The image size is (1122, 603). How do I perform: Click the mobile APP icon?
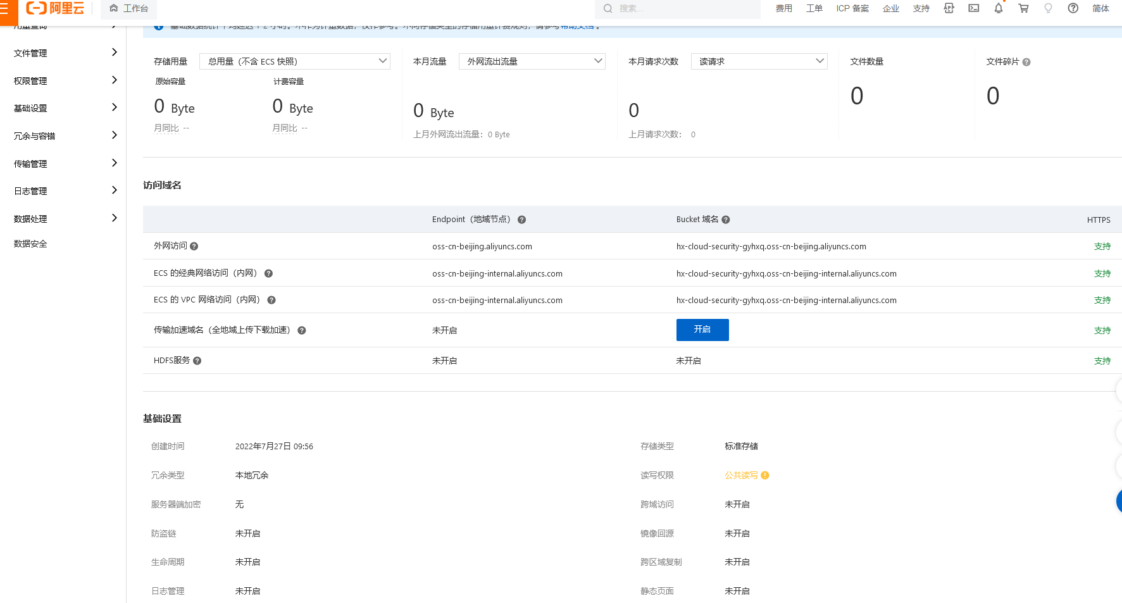pos(949,8)
